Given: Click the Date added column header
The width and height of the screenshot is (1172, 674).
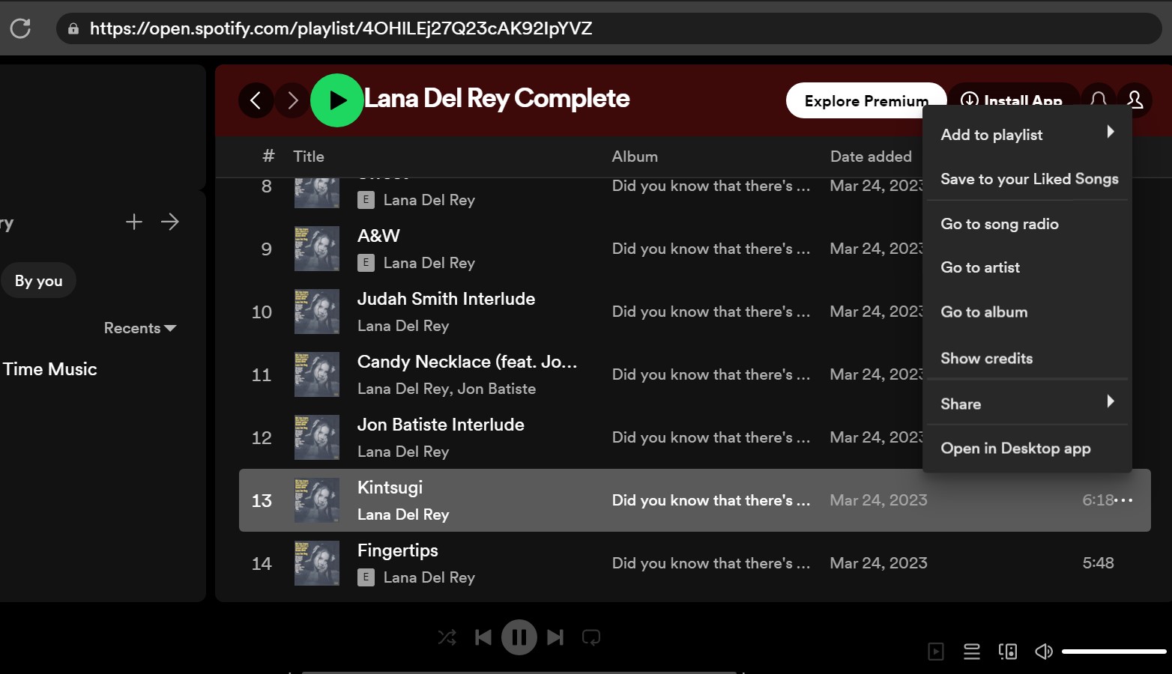Looking at the screenshot, I should click(x=871, y=157).
